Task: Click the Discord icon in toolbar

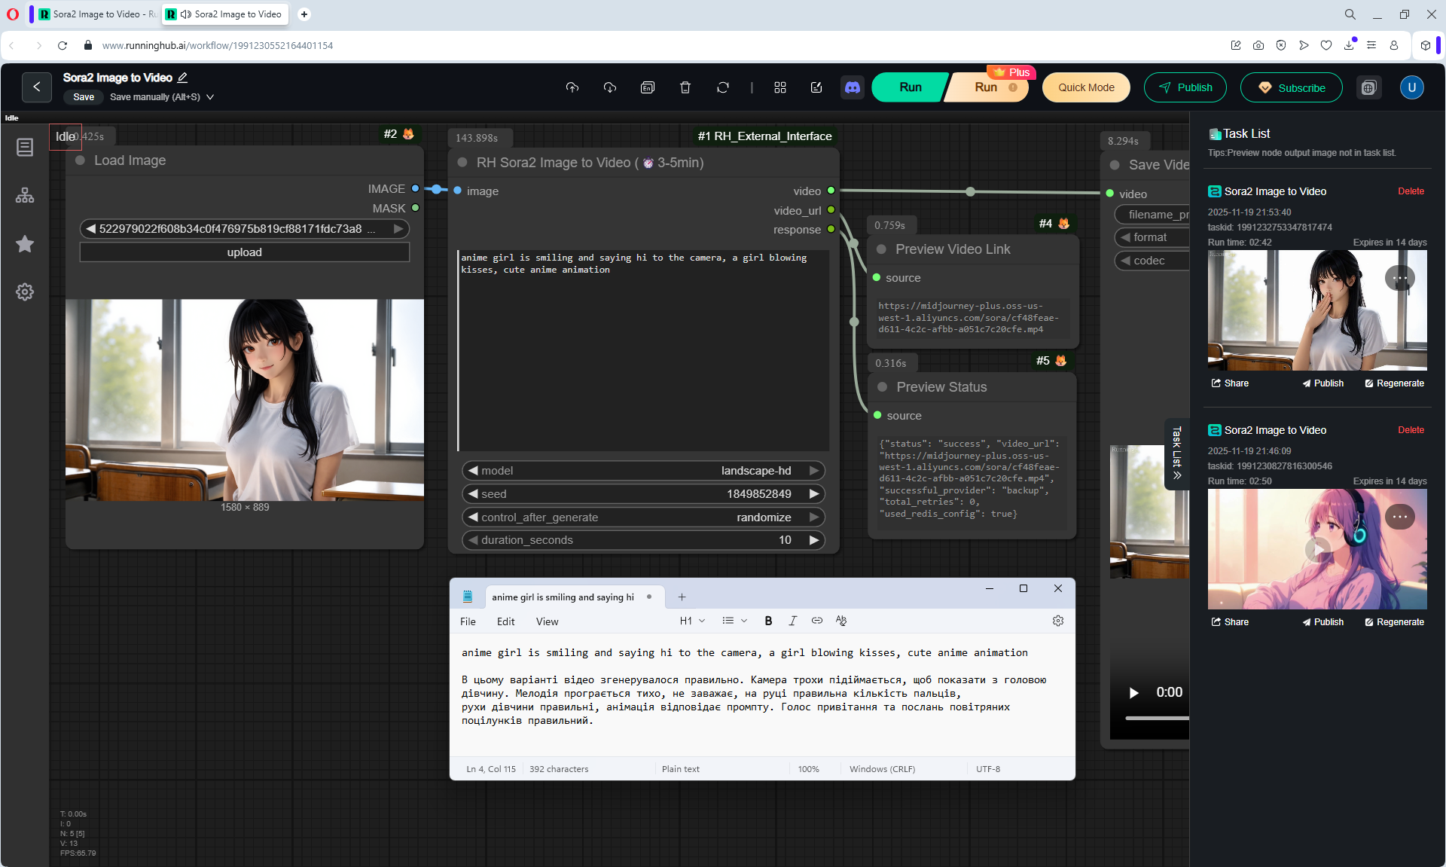Action: [853, 87]
